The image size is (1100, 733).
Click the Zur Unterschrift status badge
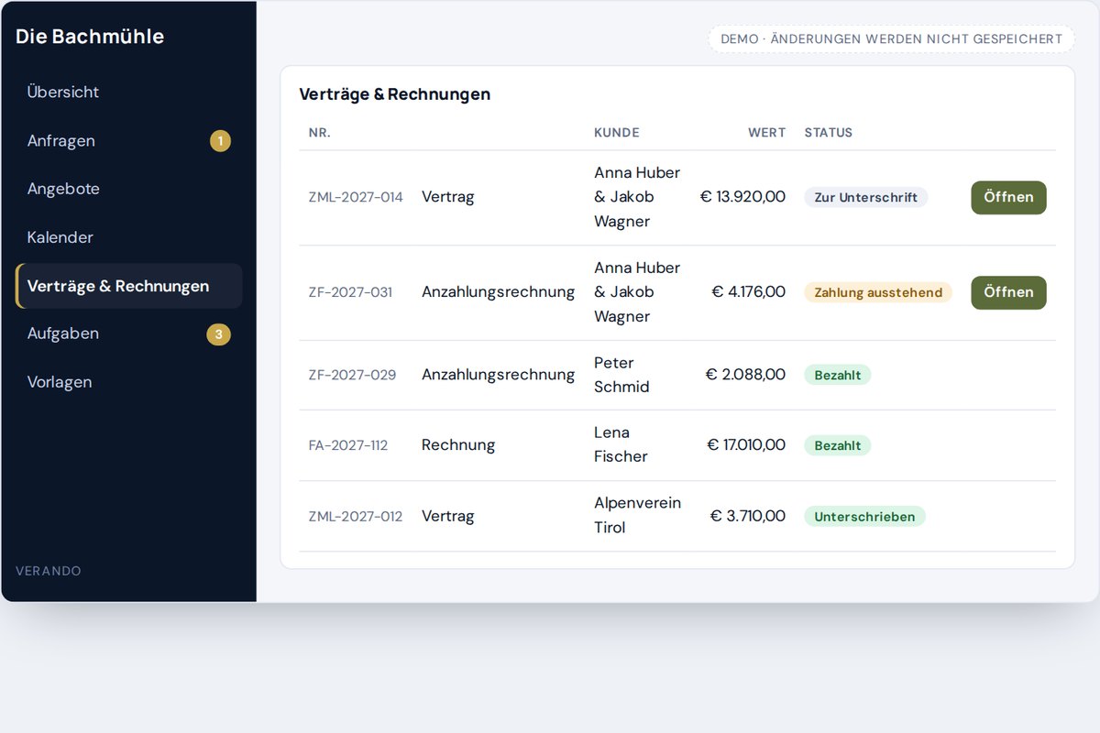click(x=866, y=197)
